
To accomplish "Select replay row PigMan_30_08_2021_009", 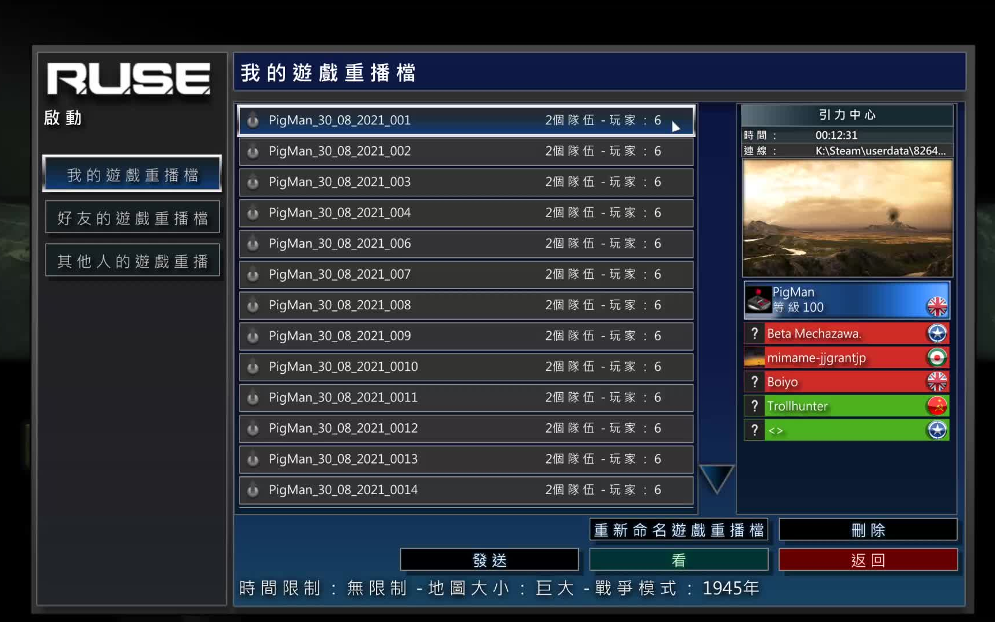I will 466,336.
